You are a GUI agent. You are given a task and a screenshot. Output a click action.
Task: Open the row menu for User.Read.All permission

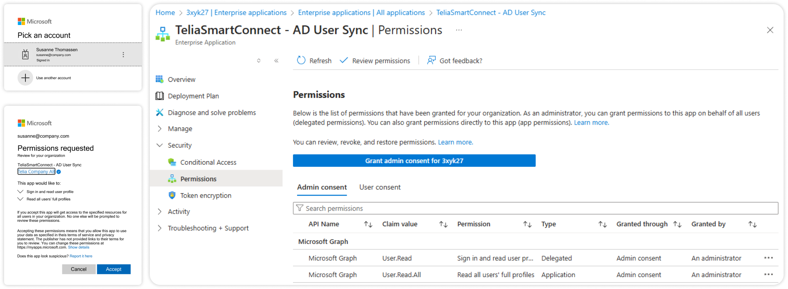768,274
